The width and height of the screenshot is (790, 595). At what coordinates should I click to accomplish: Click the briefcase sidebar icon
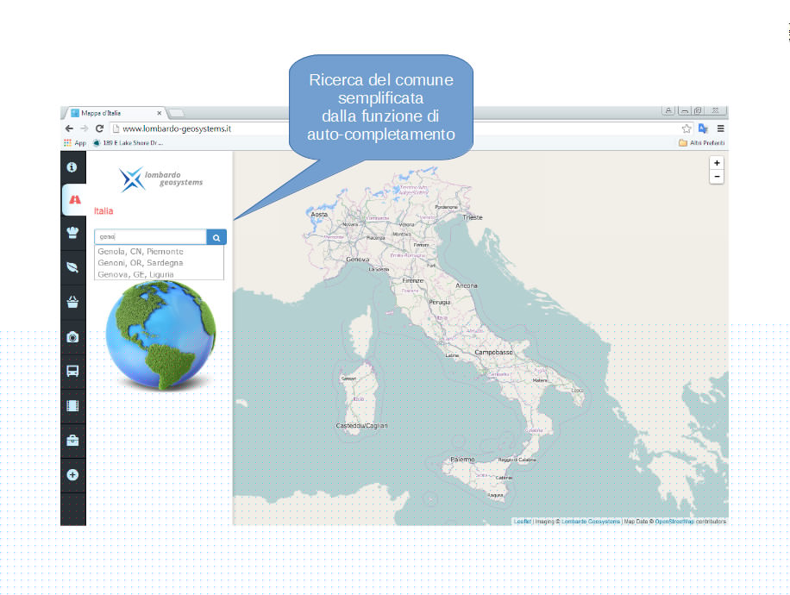click(x=72, y=440)
